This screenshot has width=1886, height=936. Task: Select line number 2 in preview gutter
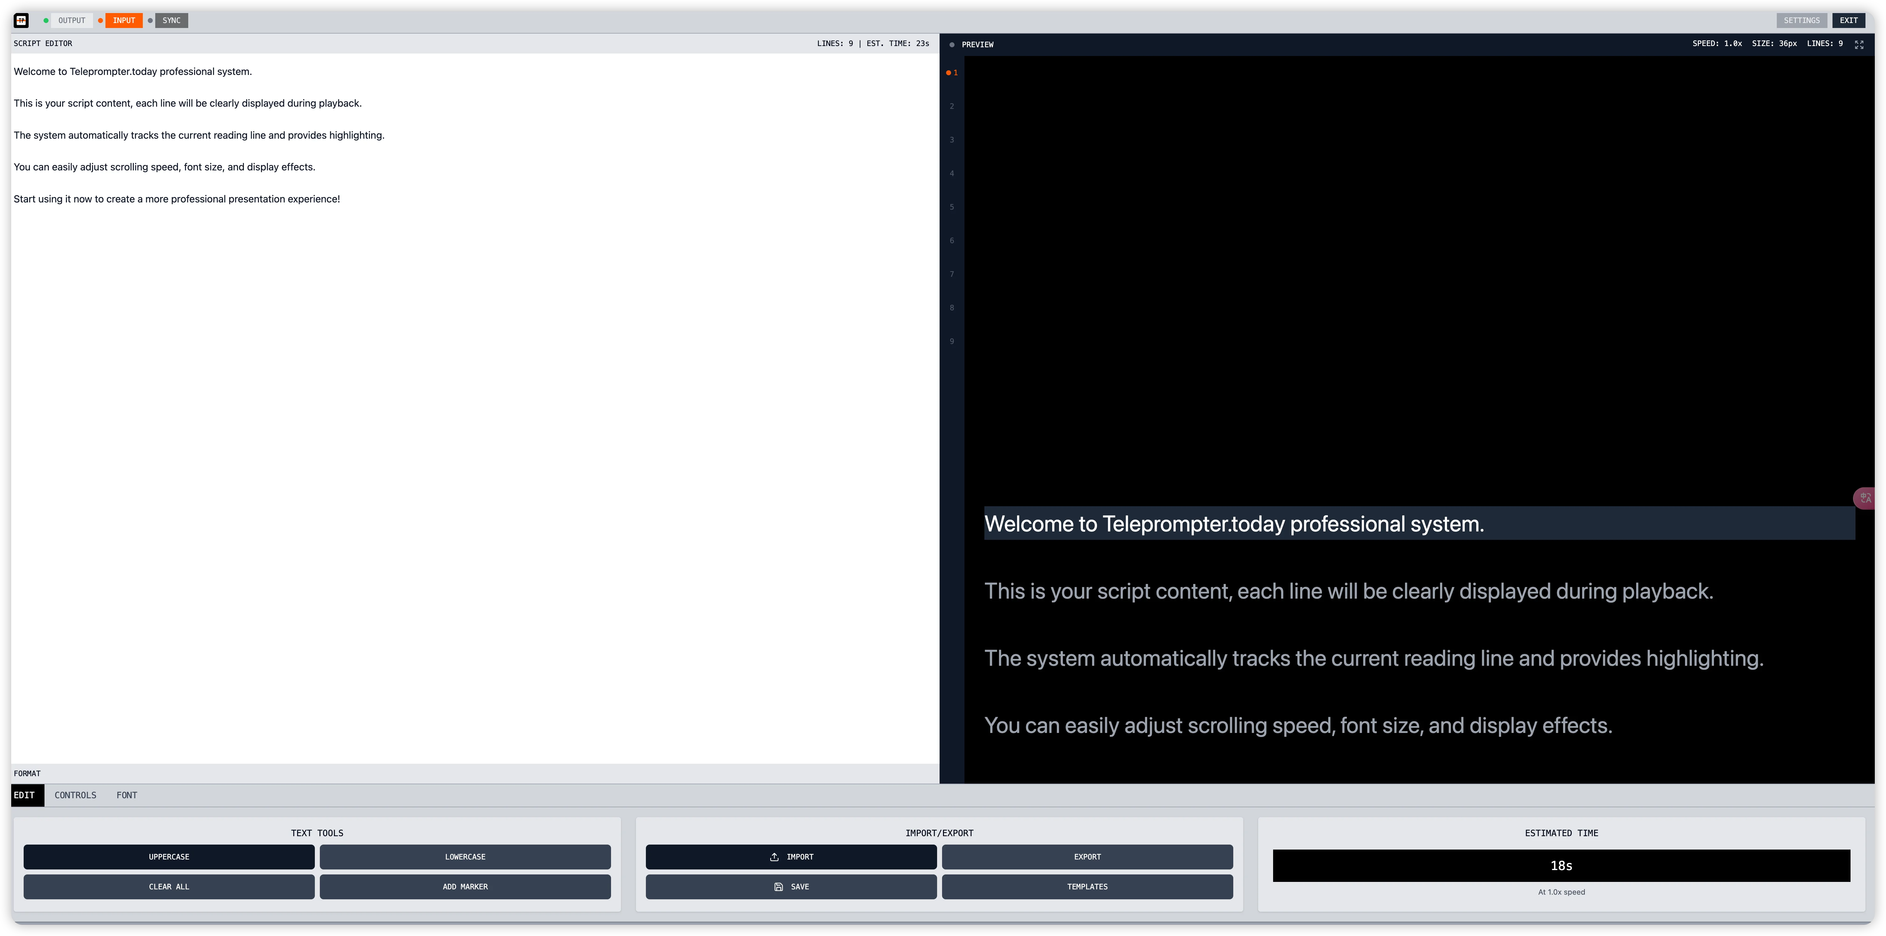point(952,106)
